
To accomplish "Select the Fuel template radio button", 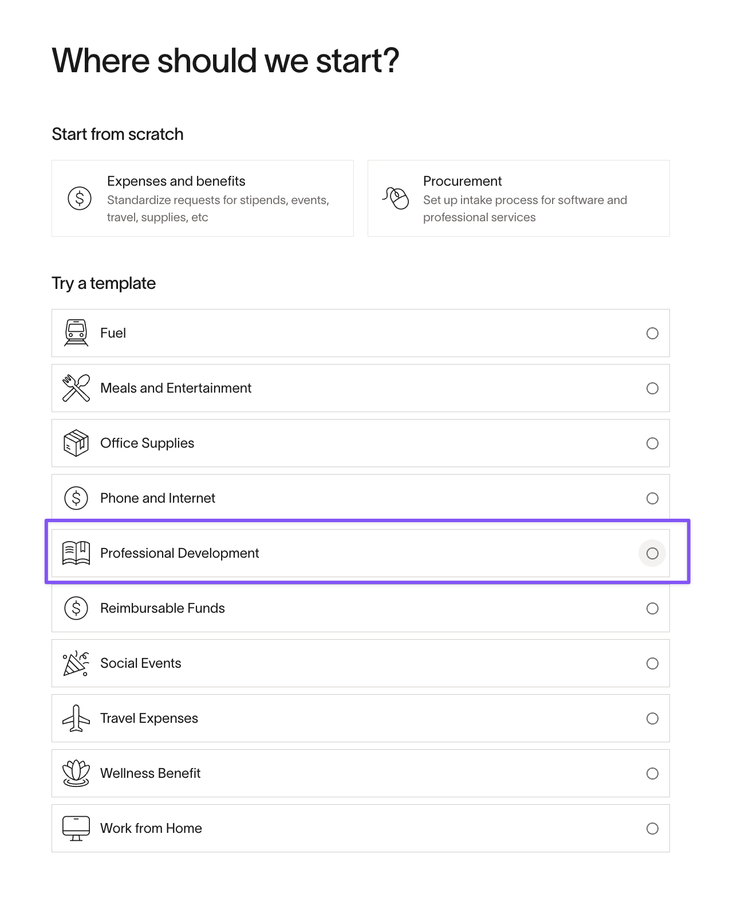I will (x=652, y=333).
